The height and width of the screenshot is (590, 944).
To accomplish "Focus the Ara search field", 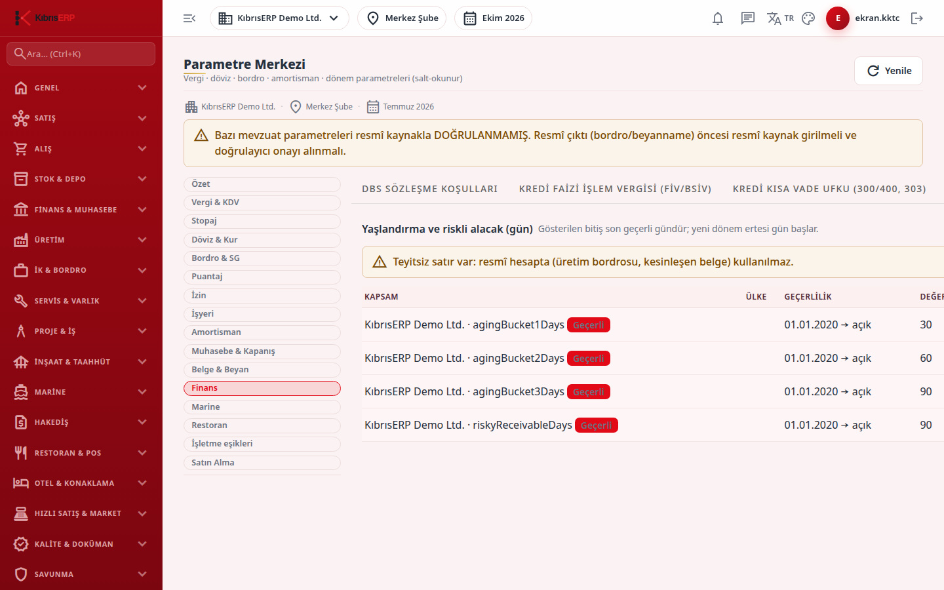I will pyautogui.click(x=81, y=54).
